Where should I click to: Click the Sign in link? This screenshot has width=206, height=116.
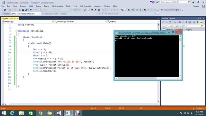(x=196, y=6)
